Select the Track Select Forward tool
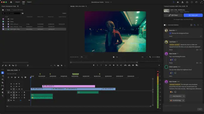Screen dimensions: 204x114 2,76
